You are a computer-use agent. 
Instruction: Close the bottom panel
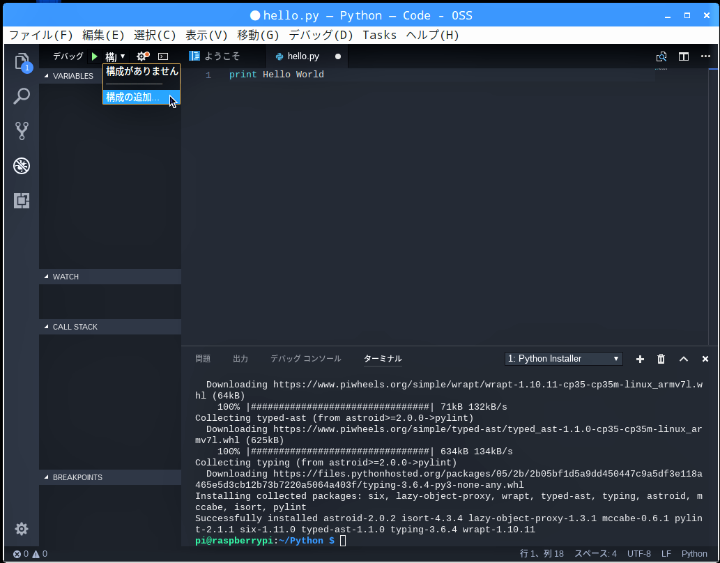pos(705,359)
